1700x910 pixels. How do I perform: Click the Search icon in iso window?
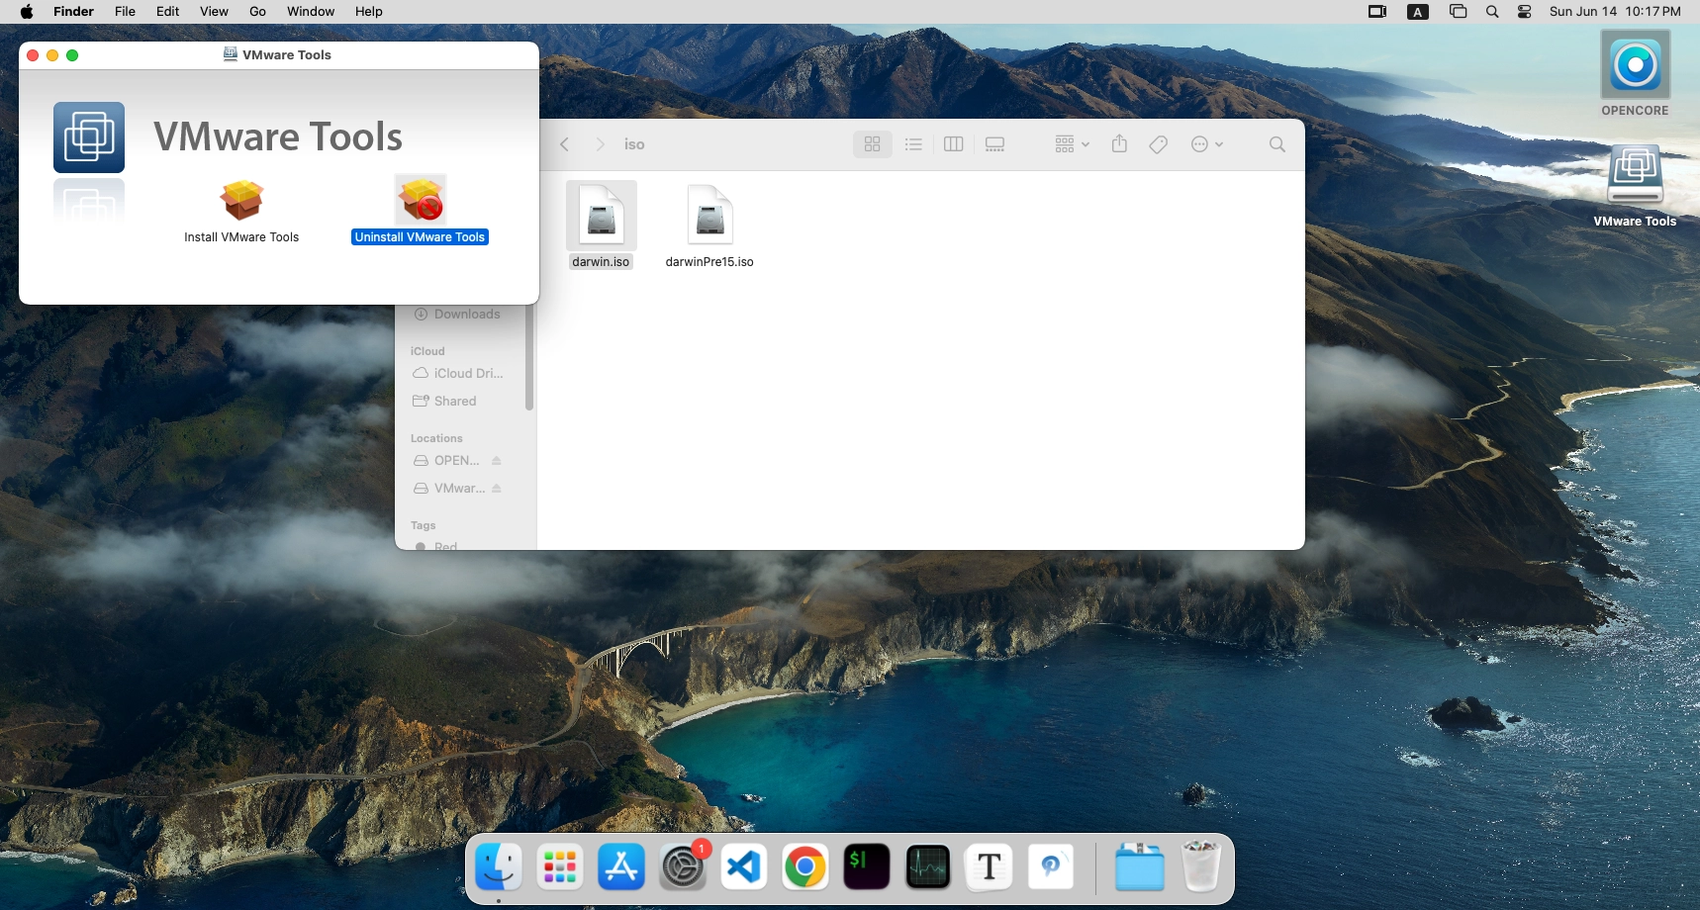[x=1277, y=144]
